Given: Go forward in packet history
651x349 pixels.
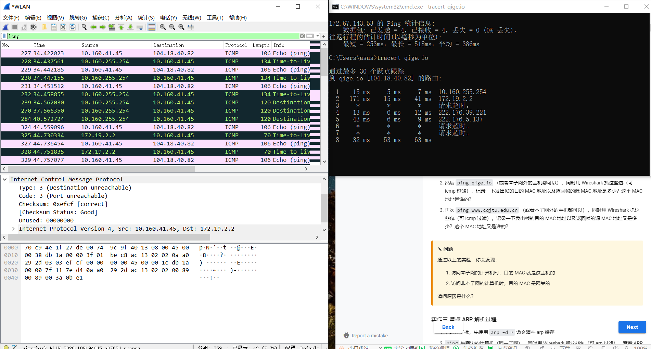Looking at the screenshot, I should coord(103,27).
